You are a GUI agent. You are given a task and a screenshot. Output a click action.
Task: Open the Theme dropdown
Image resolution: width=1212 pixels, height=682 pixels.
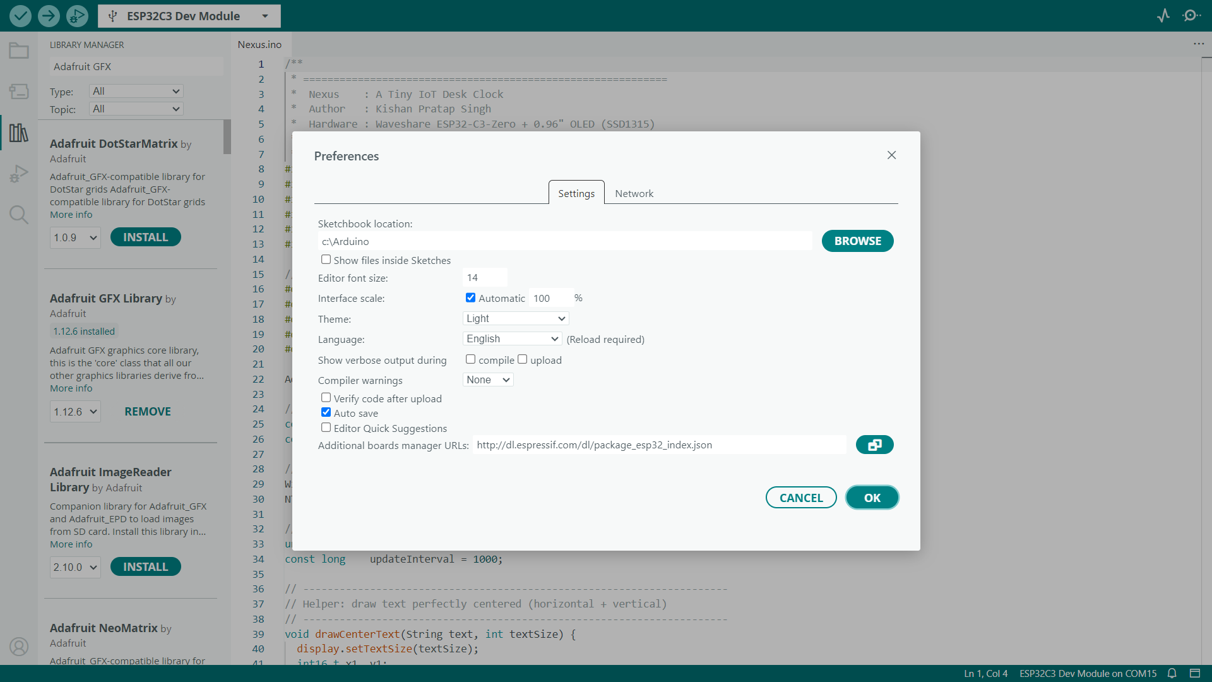516,318
